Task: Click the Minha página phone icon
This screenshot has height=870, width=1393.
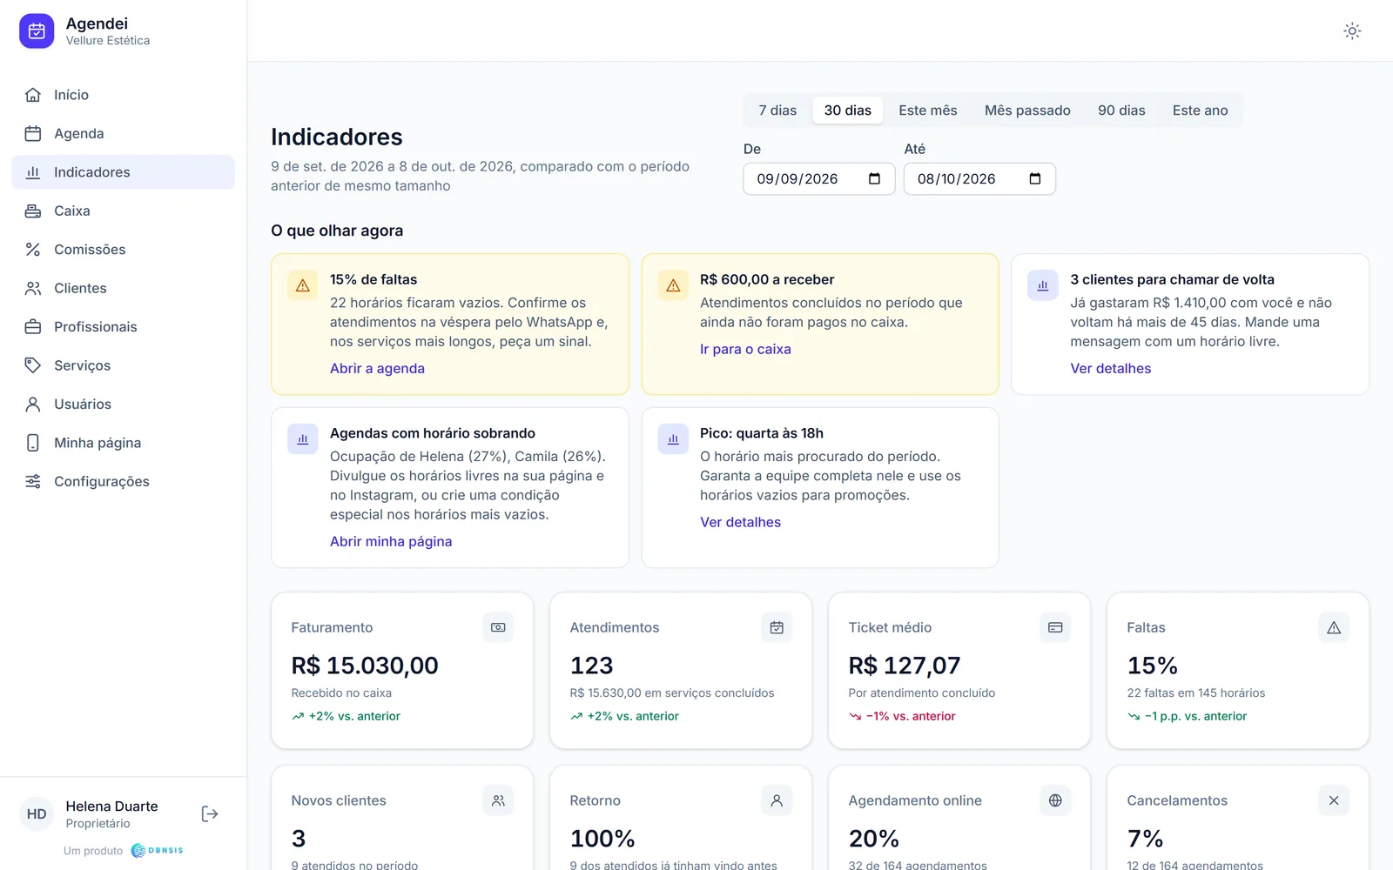Action: (x=33, y=443)
